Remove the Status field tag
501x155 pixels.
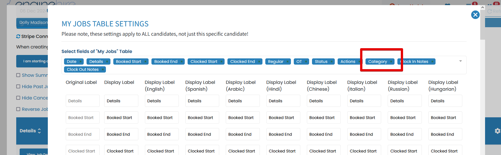pyautogui.click(x=332, y=61)
